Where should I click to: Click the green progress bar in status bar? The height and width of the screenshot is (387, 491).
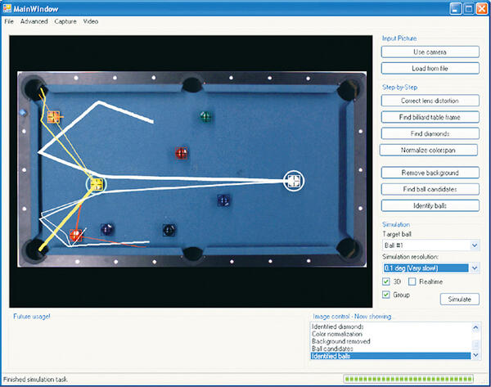pos(408,379)
